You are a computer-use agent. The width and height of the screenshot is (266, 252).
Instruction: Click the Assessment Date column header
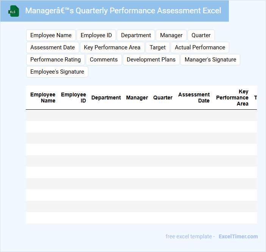194,98
